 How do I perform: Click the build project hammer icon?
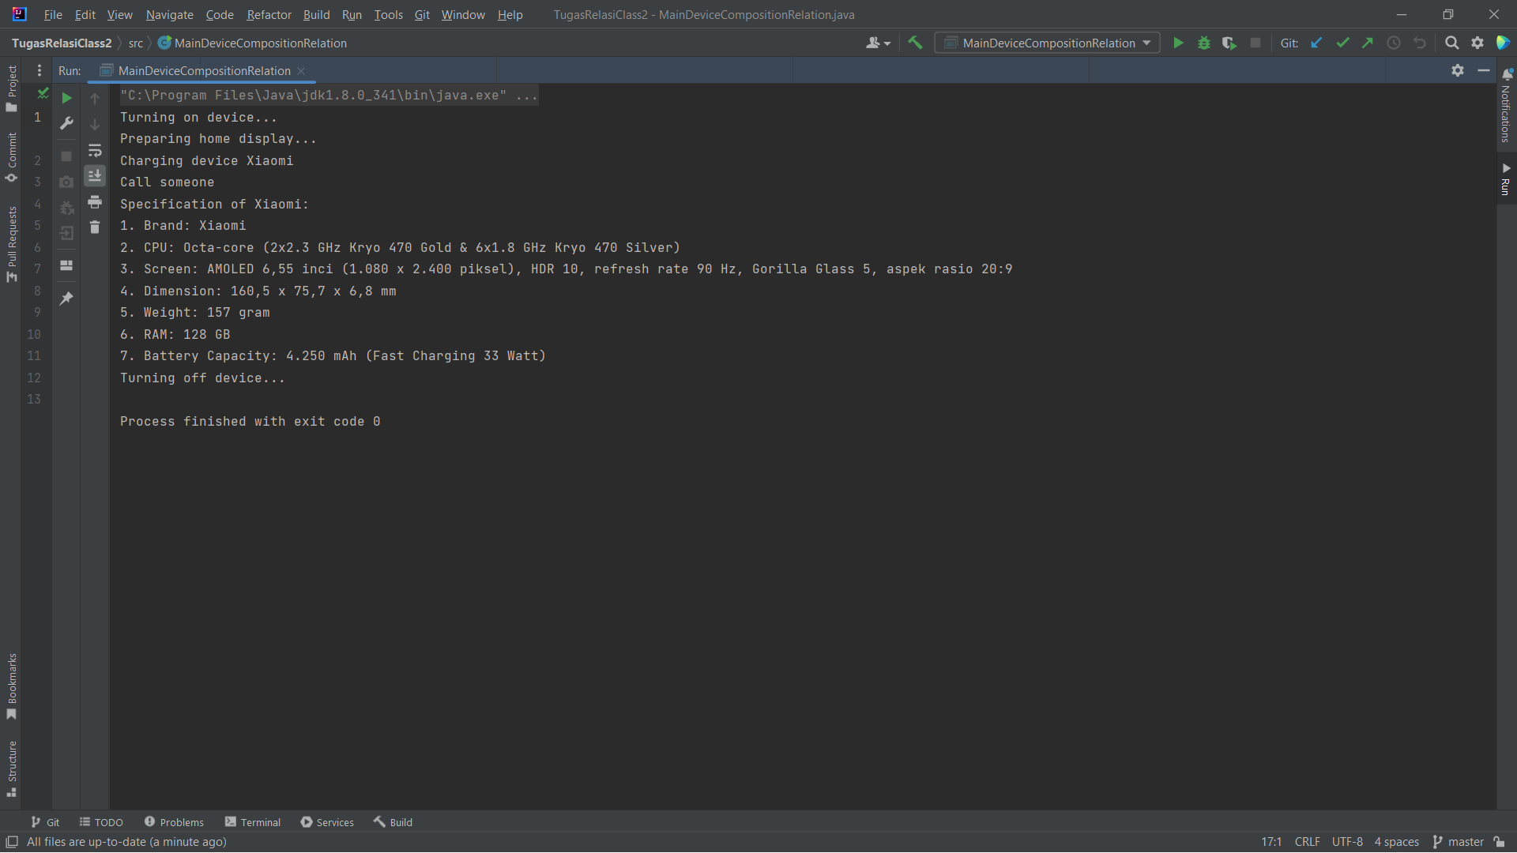coord(915,43)
